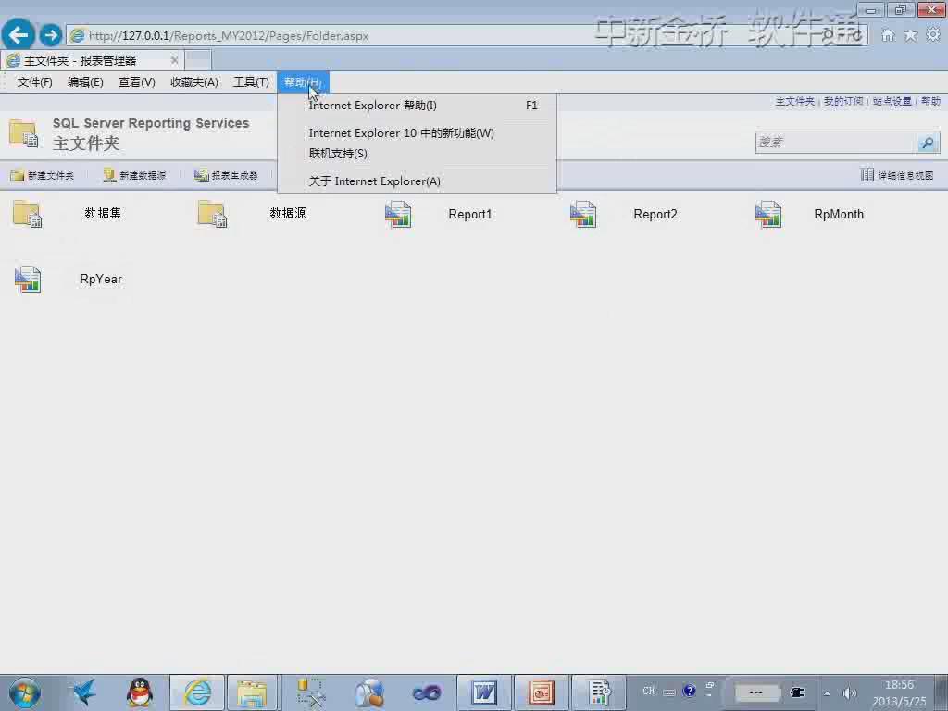Switch to PowerPoint on the taskbar
The height and width of the screenshot is (711, 948).
[541, 692]
